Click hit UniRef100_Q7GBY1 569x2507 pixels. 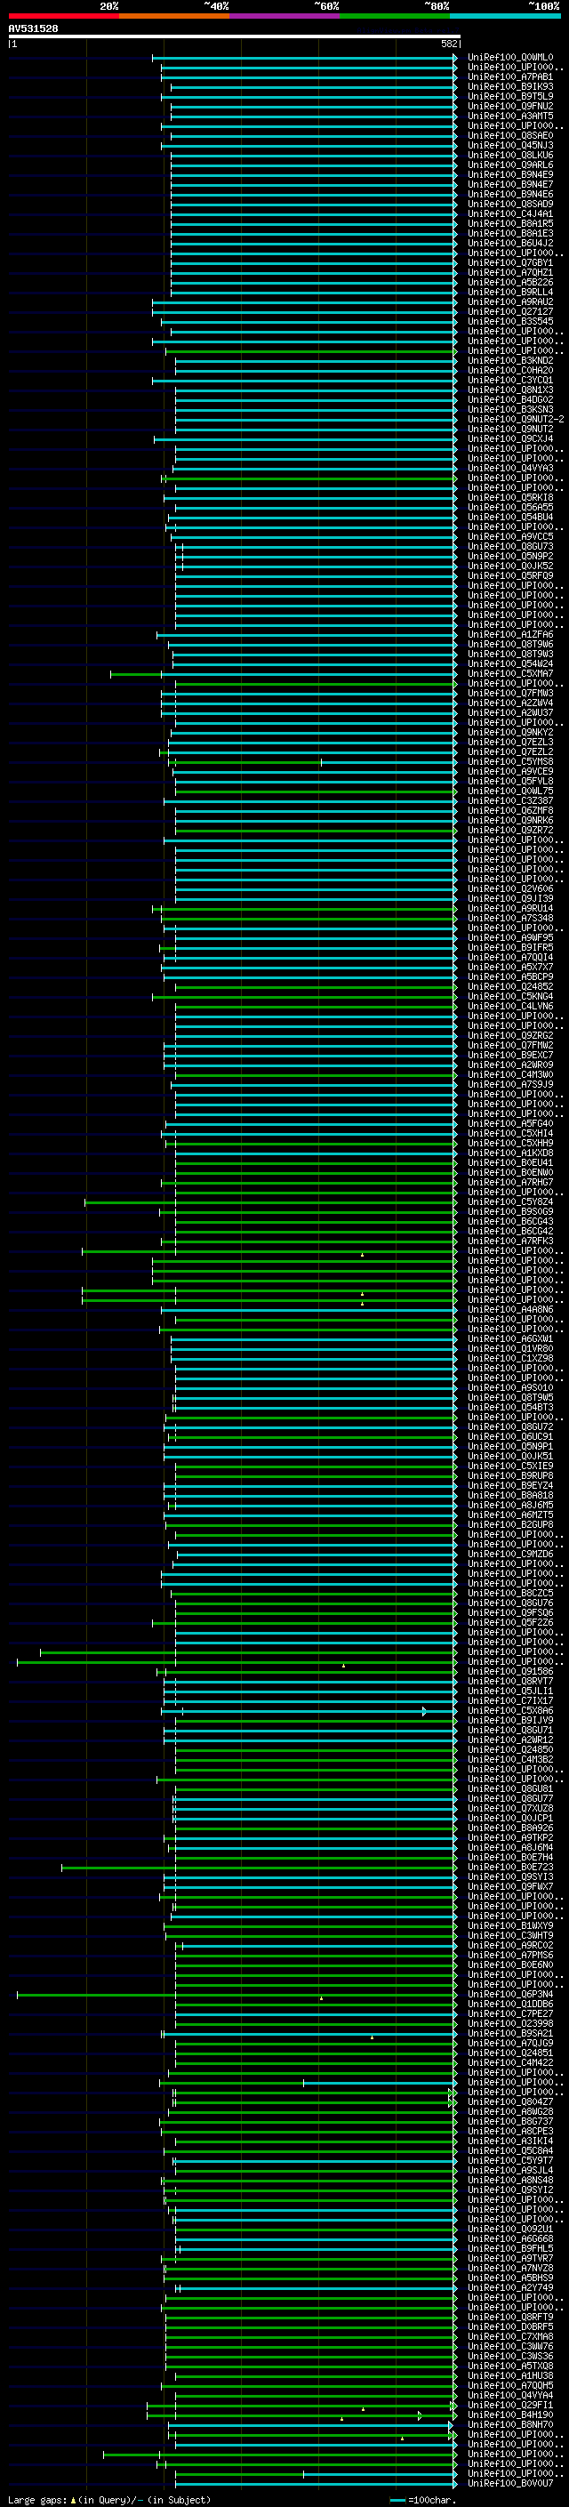pos(510,262)
